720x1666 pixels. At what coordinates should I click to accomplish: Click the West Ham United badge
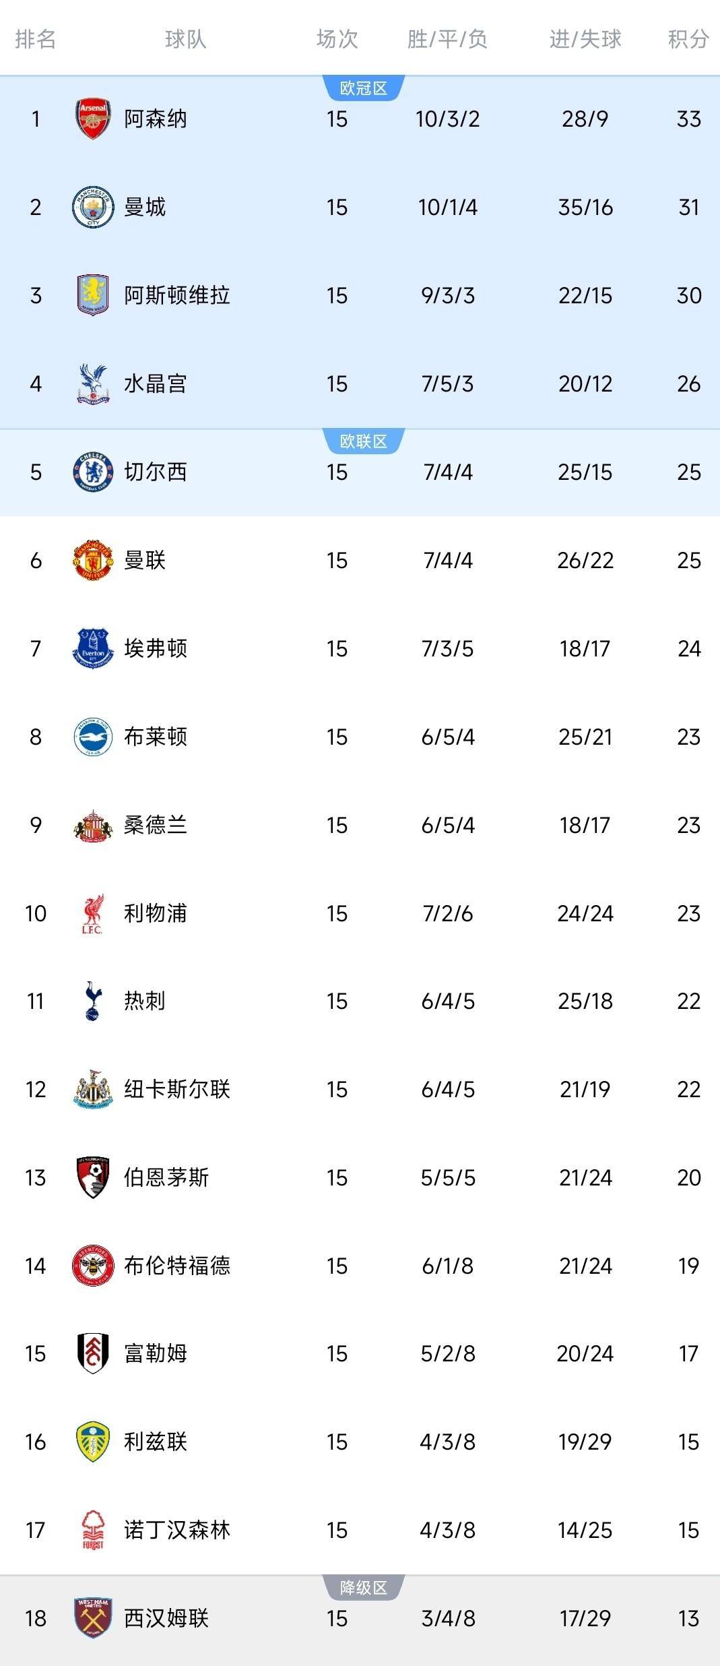[93, 1618]
